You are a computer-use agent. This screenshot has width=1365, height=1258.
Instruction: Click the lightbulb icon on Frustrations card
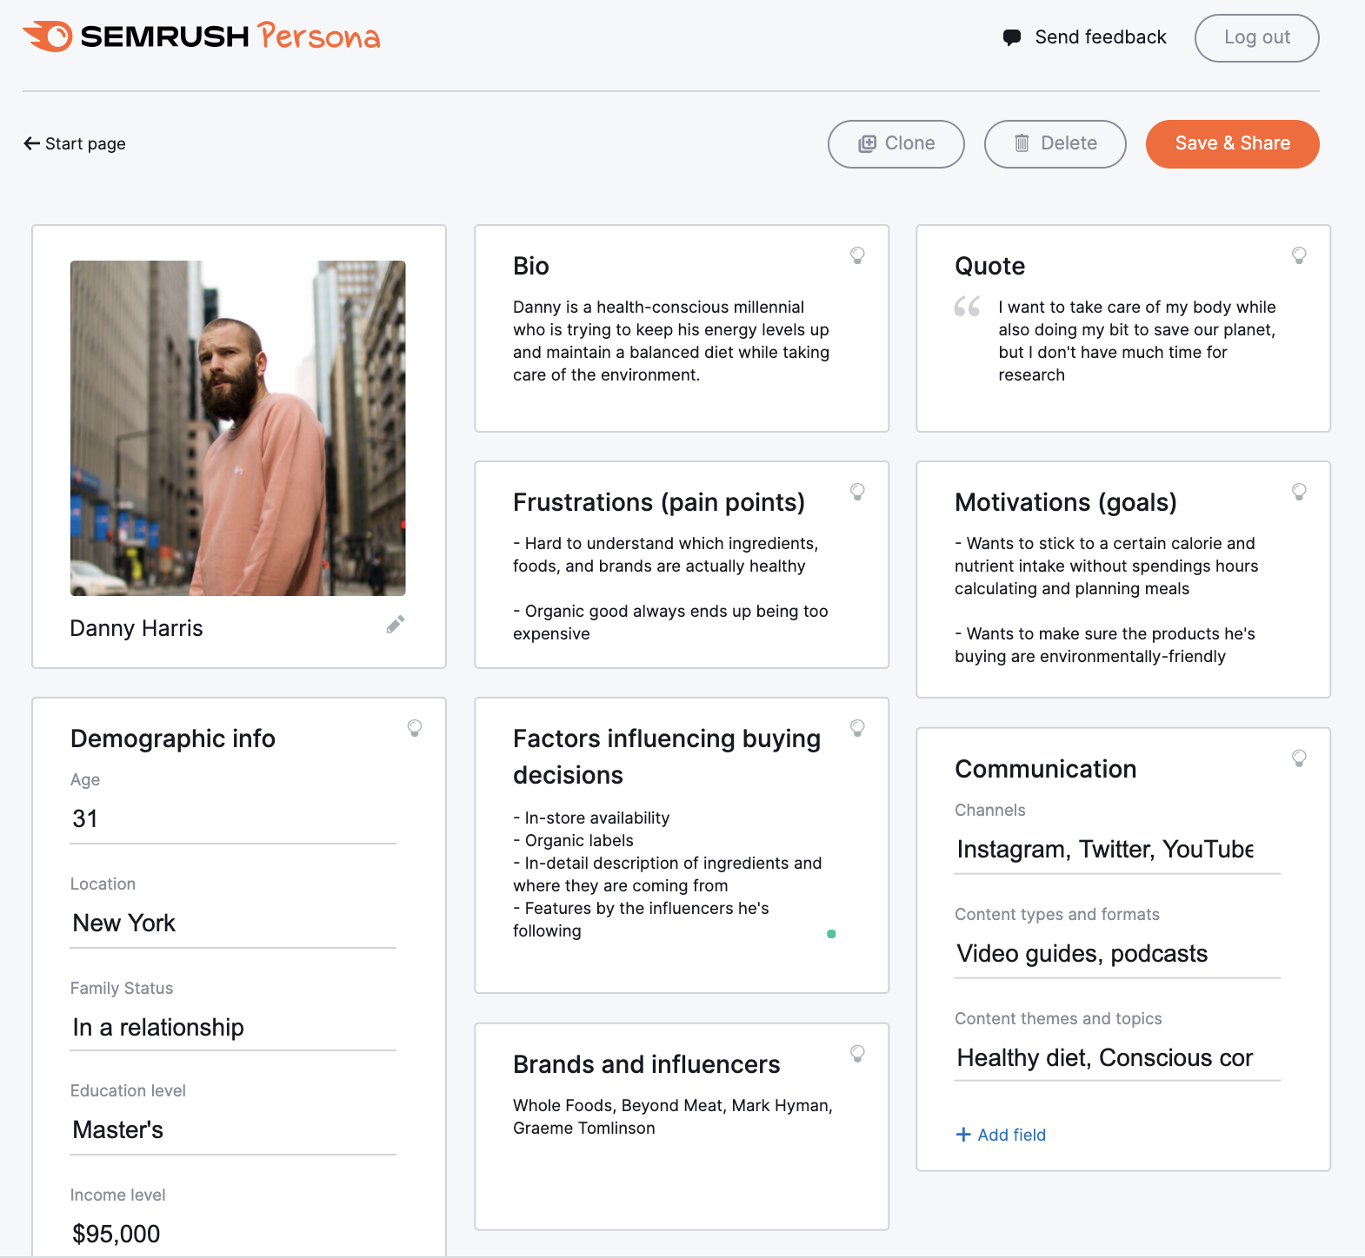point(857,492)
